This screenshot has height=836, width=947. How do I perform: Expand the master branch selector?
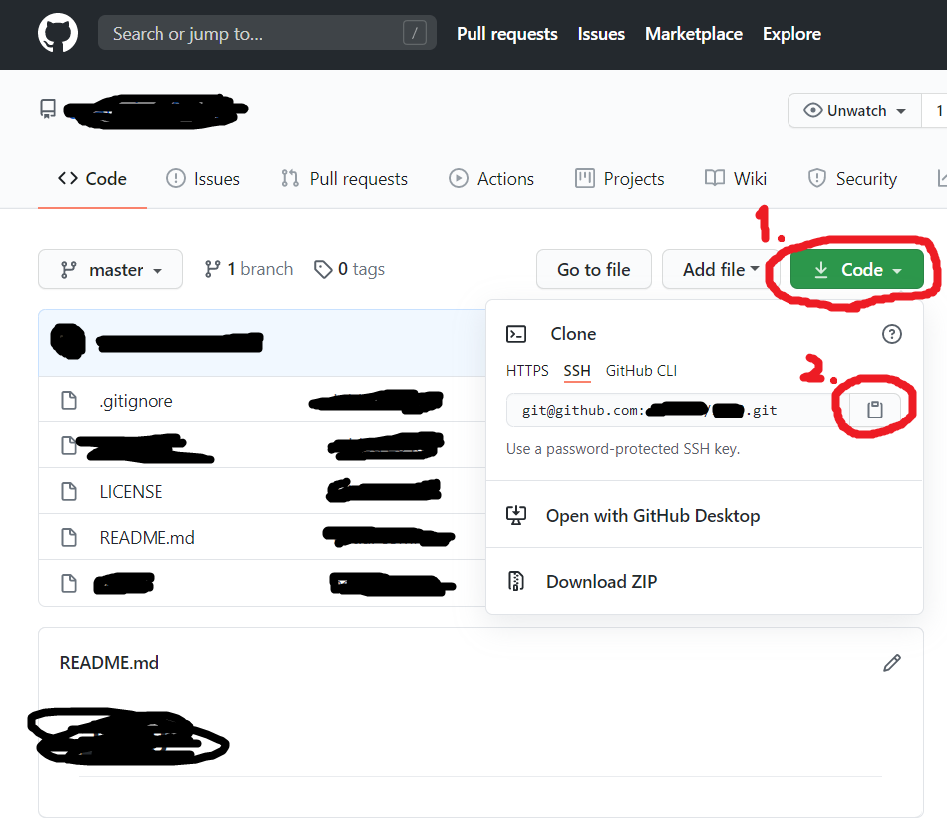(111, 269)
